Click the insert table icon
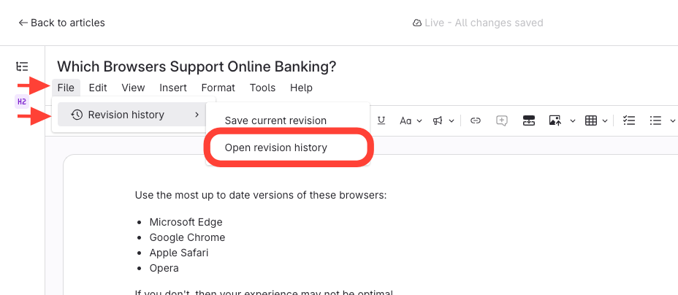The height and width of the screenshot is (295, 678). click(591, 120)
